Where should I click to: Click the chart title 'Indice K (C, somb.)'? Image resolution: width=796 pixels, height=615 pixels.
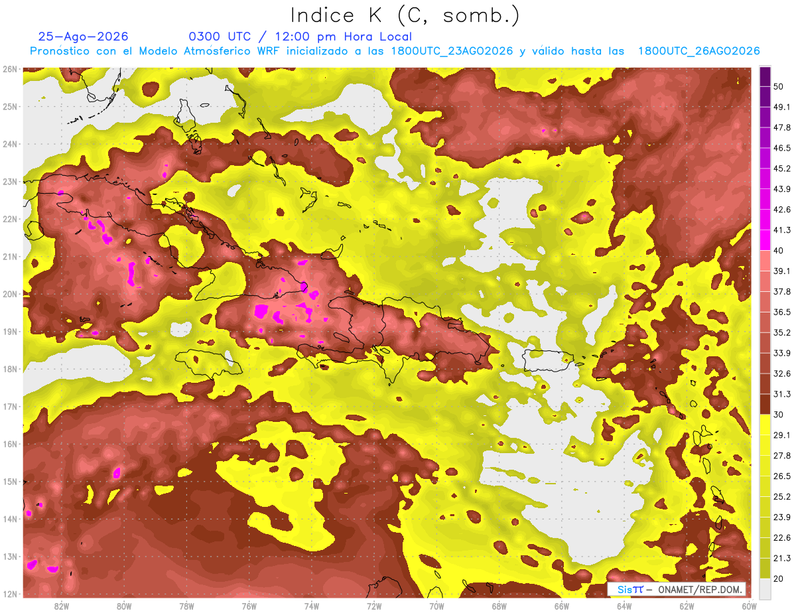click(405, 15)
